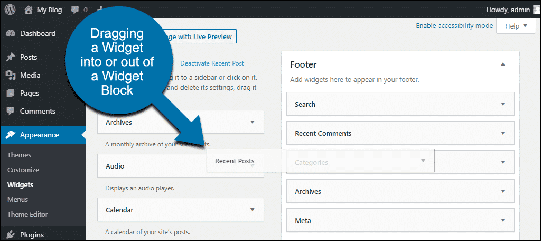Expand available Archives widget arrow
Image resolution: width=541 pixels, height=241 pixels.
[252, 122]
